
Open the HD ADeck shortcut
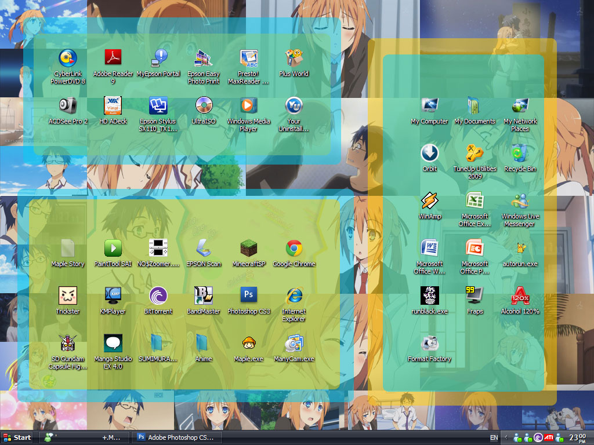tap(113, 105)
